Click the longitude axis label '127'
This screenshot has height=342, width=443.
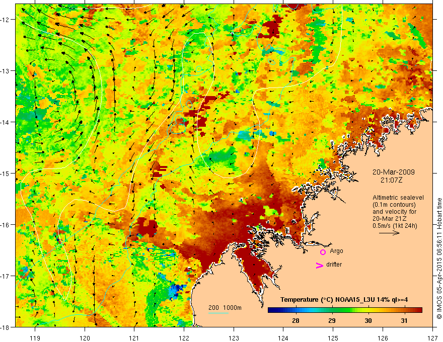tap(432, 338)
